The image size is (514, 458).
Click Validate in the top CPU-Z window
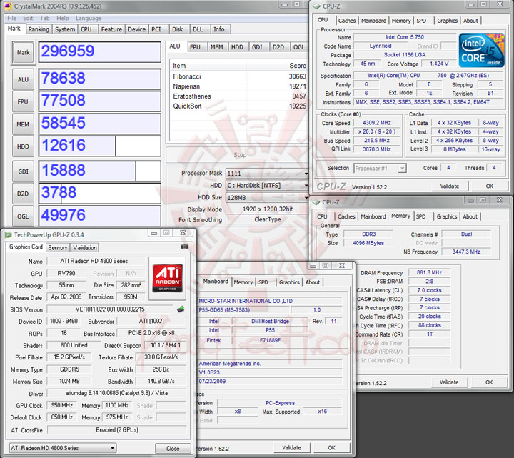(450, 186)
